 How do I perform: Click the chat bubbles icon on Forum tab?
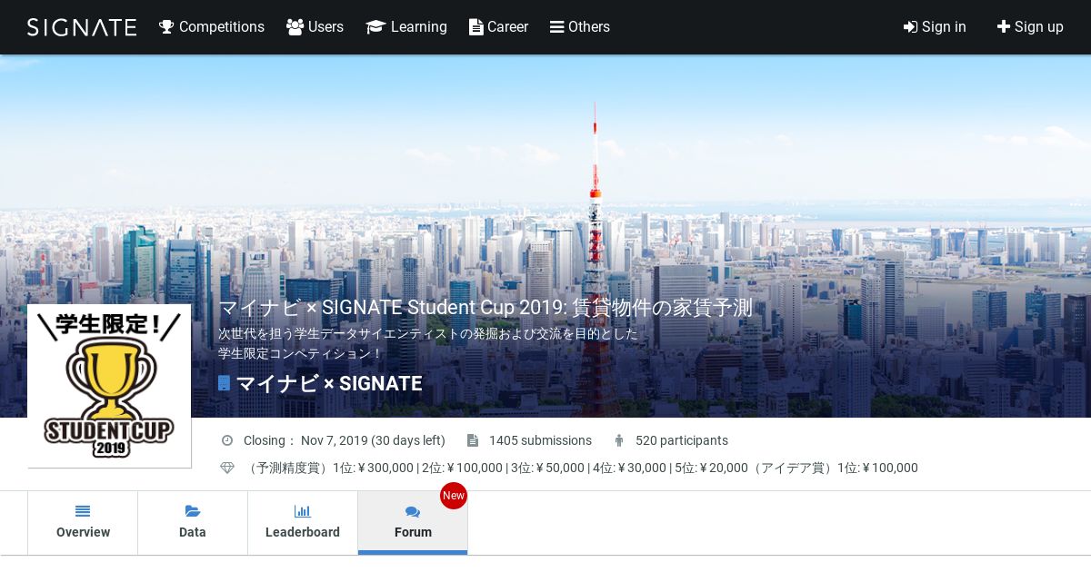pos(413,512)
